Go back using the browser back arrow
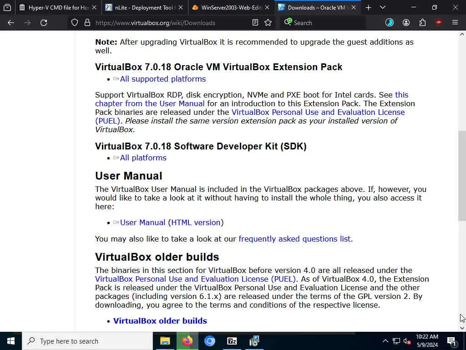Image resolution: width=466 pixels, height=350 pixels. click(x=11, y=23)
